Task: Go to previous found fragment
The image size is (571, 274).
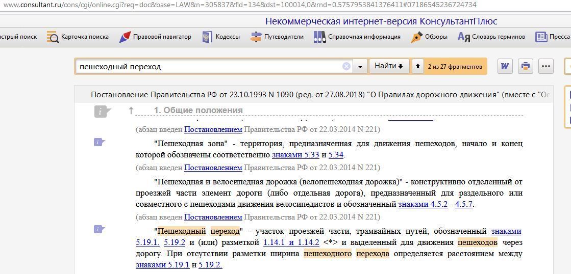Action: pos(418,66)
